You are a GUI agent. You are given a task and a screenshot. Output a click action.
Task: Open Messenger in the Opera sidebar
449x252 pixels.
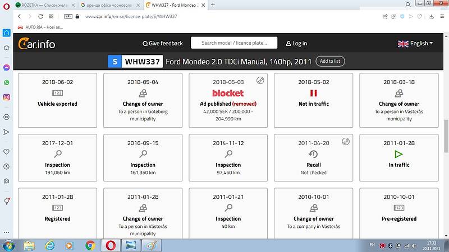click(x=6, y=67)
